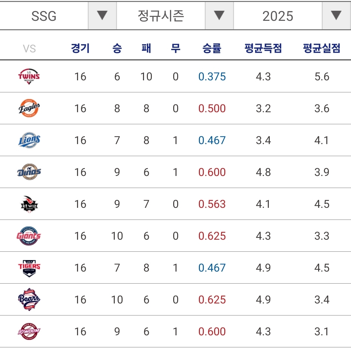351x348 pixels.
Task: Expand the 2025 year dropdown arrow
Action: [336, 16]
